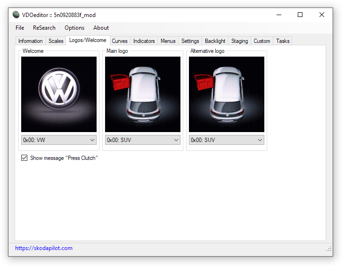Go to the Settings tab
343x267 pixels.
click(x=190, y=41)
